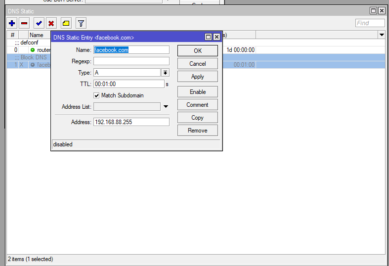Open the Filter funnel icon
This screenshot has width=389, height=266.
pyautogui.click(x=81, y=23)
